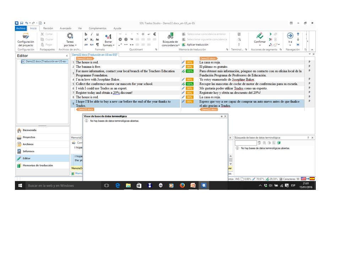Insert the registered trademark symbol
The width and height of the screenshot is (341, 256).
click(x=126, y=39)
